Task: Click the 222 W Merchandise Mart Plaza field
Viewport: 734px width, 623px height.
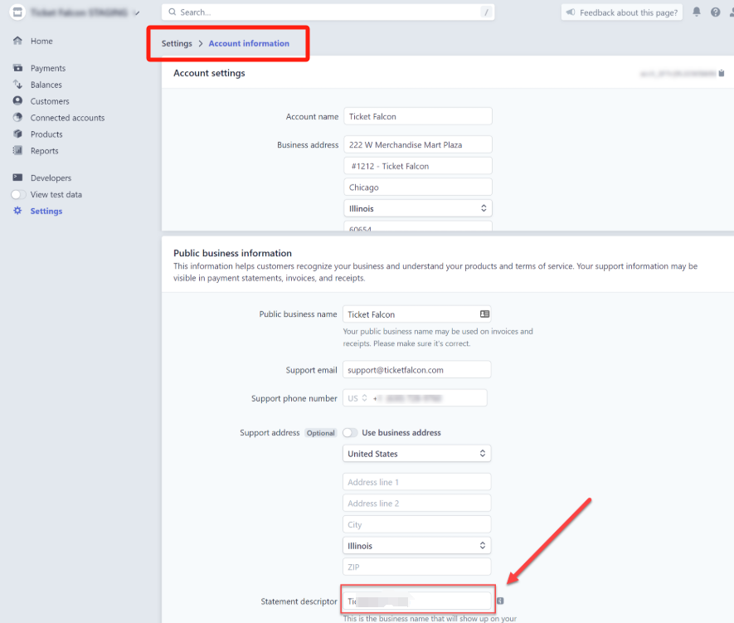Action: coord(417,144)
